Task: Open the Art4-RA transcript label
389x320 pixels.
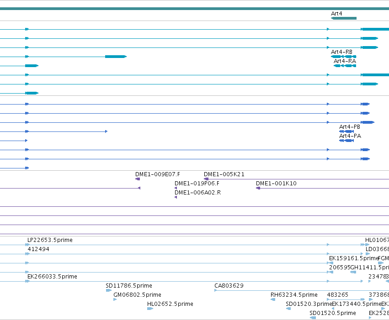Action: [x=345, y=61]
